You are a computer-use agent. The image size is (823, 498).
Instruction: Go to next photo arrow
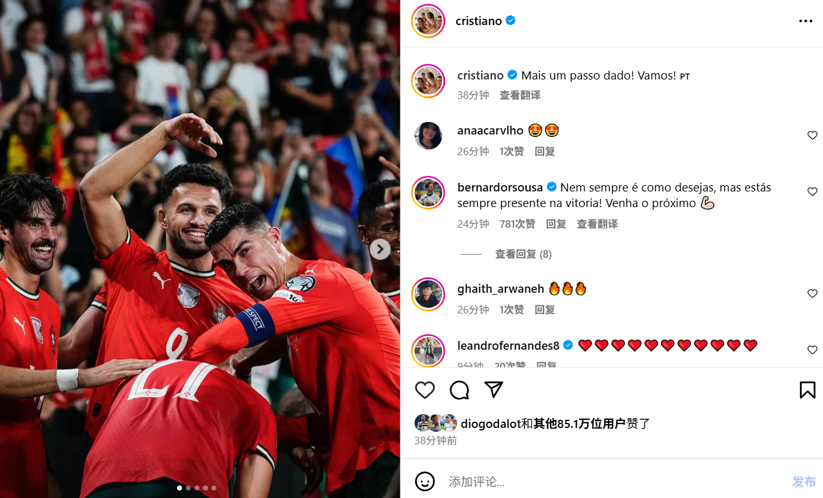pyautogui.click(x=380, y=249)
